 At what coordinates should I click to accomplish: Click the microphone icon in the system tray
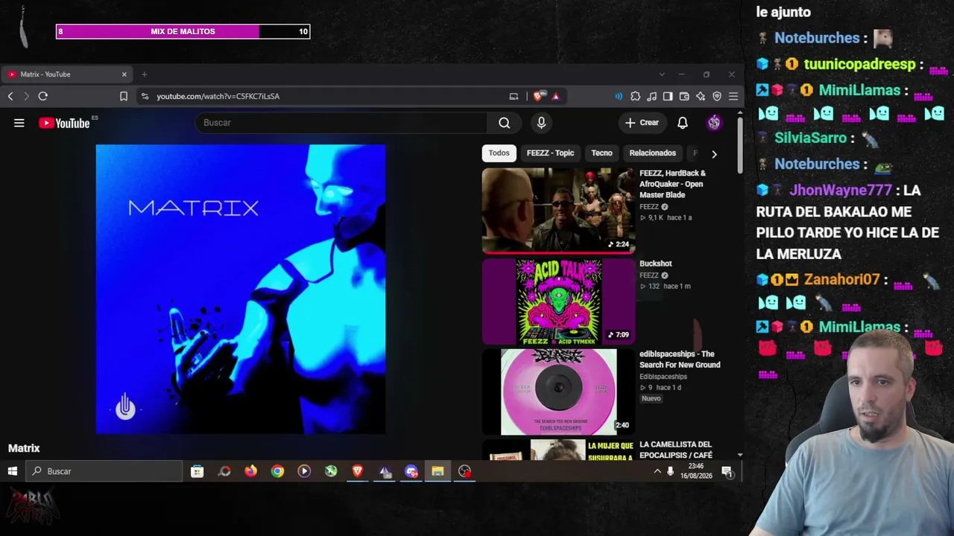[x=670, y=471]
